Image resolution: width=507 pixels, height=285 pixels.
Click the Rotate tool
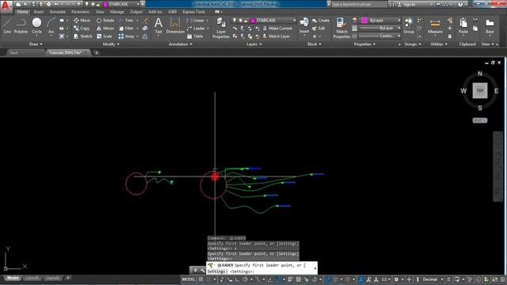(105, 21)
